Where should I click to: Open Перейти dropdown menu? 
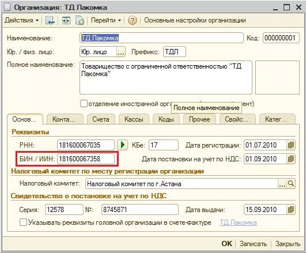tap(106, 20)
